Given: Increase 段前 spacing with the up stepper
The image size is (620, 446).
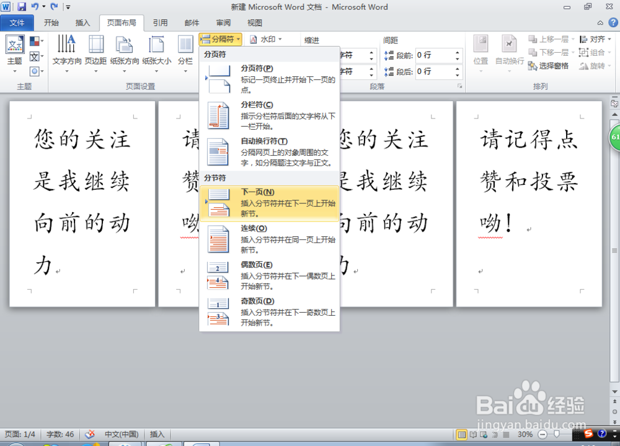Looking at the screenshot, I should pos(458,51).
